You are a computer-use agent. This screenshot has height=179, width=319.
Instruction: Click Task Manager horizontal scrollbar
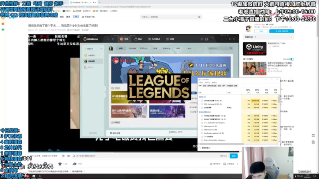point(221,144)
